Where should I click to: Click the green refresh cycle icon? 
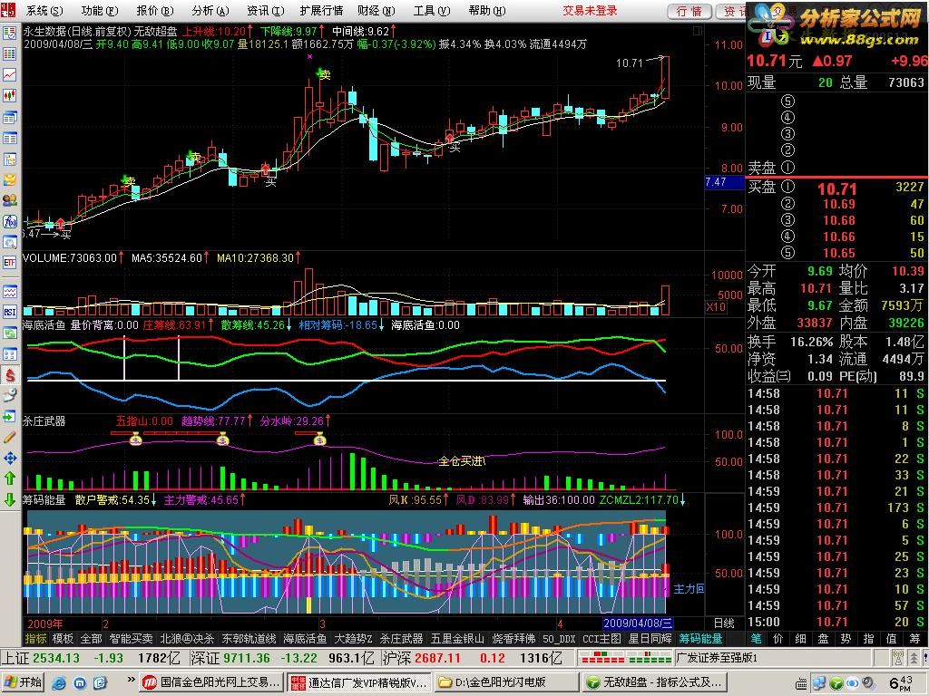tap(9, 333)
